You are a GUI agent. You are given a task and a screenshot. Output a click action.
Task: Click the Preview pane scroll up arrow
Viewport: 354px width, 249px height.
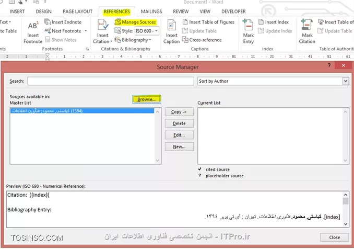click(346, 195)
